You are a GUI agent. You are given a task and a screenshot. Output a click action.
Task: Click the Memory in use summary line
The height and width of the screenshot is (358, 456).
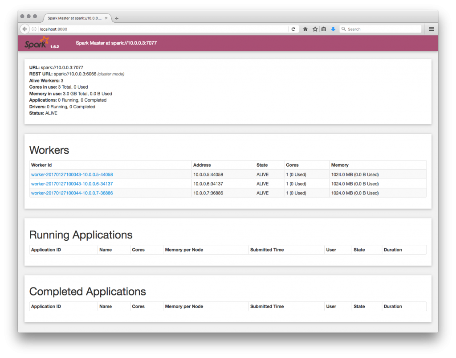coord(71,94)
